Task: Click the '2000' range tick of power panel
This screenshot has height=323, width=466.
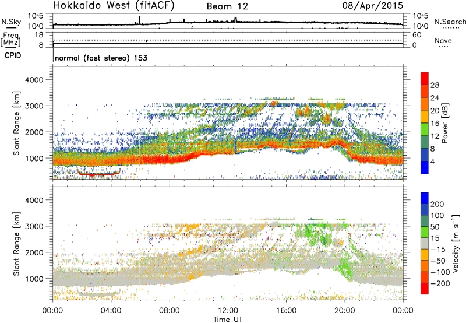Action: pos(34,132)
